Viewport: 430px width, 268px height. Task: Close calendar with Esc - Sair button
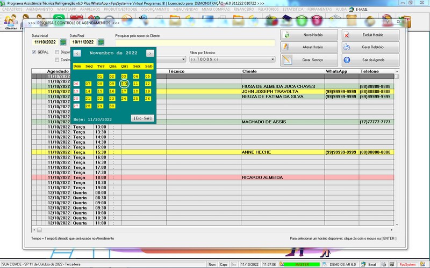pyautogui.click(x=142, y=118)
